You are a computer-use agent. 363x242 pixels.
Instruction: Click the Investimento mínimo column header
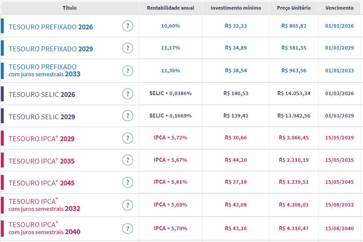pos(236,8)
